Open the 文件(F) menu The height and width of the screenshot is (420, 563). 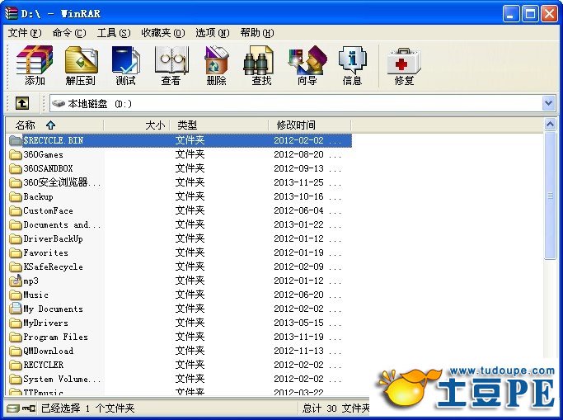click(x=25, y=33)
